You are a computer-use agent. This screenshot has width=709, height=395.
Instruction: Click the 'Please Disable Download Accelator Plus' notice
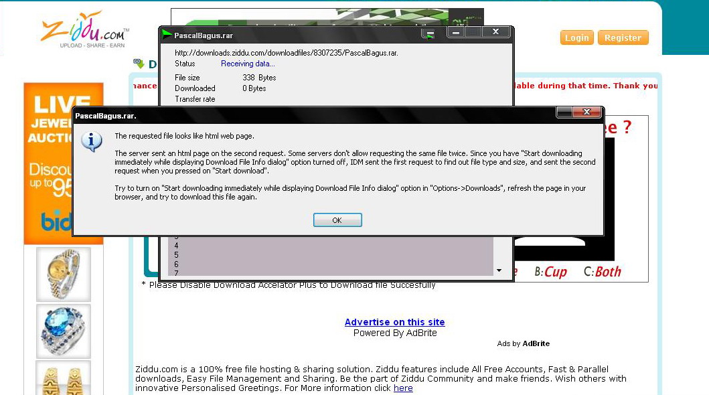coord(289,285)
